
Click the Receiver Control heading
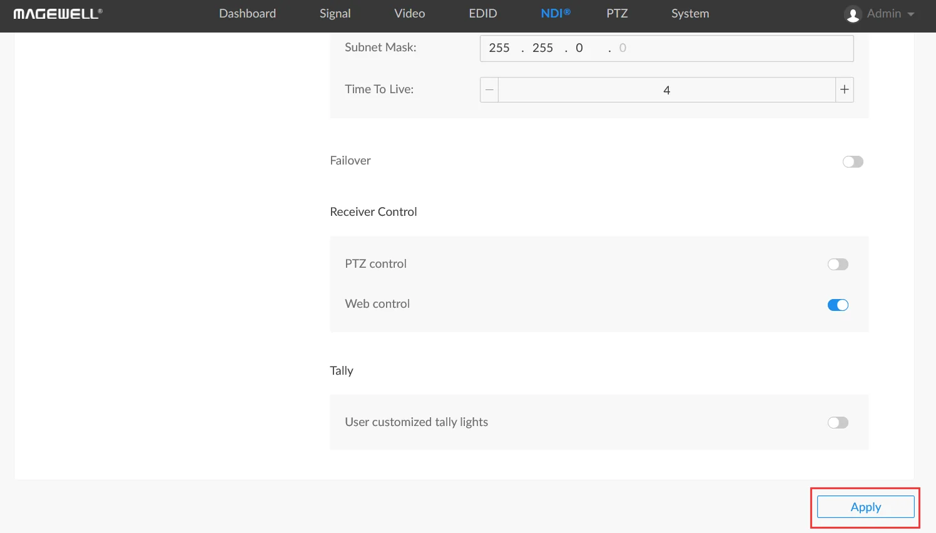click(374, 212)
